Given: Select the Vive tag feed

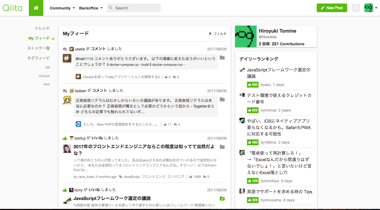Looking at the screenshot, I should pos(47,84).
